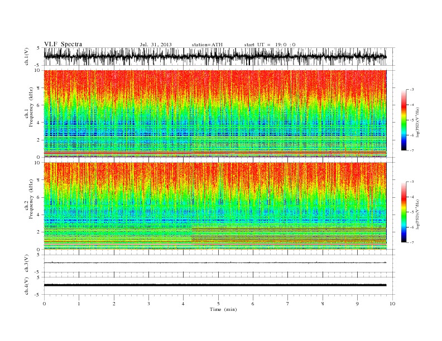Click the "ch.1(V)" waveform axis label
The width and height of the screenshot is (442, 341).
pyautogui.click(x=27, y=56)
